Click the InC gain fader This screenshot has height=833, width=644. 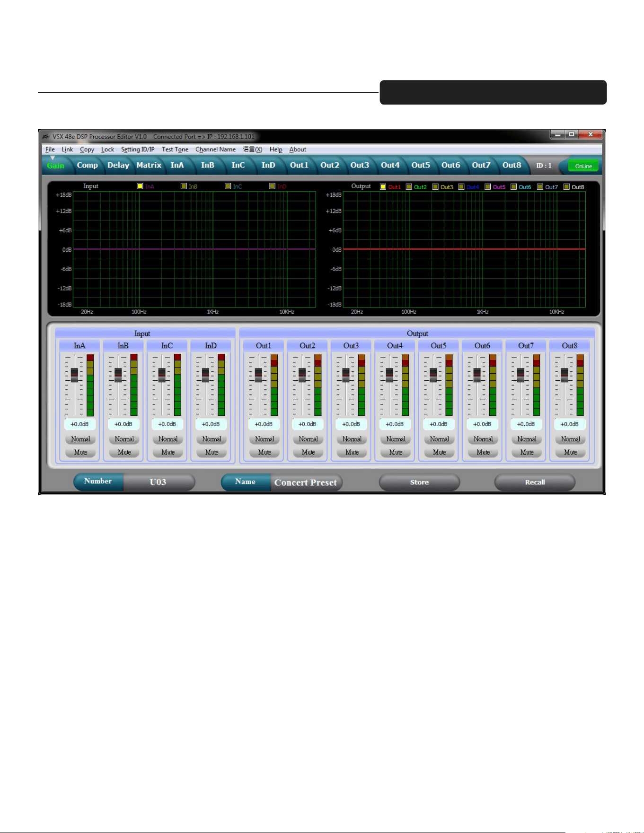(162, 375)
